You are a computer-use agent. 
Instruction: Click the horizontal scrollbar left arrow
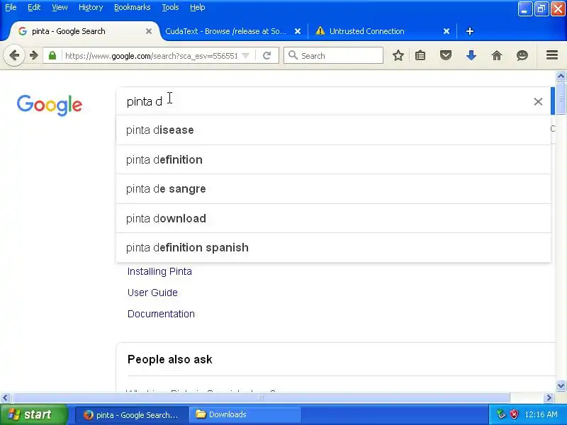(x=5, y=398)
